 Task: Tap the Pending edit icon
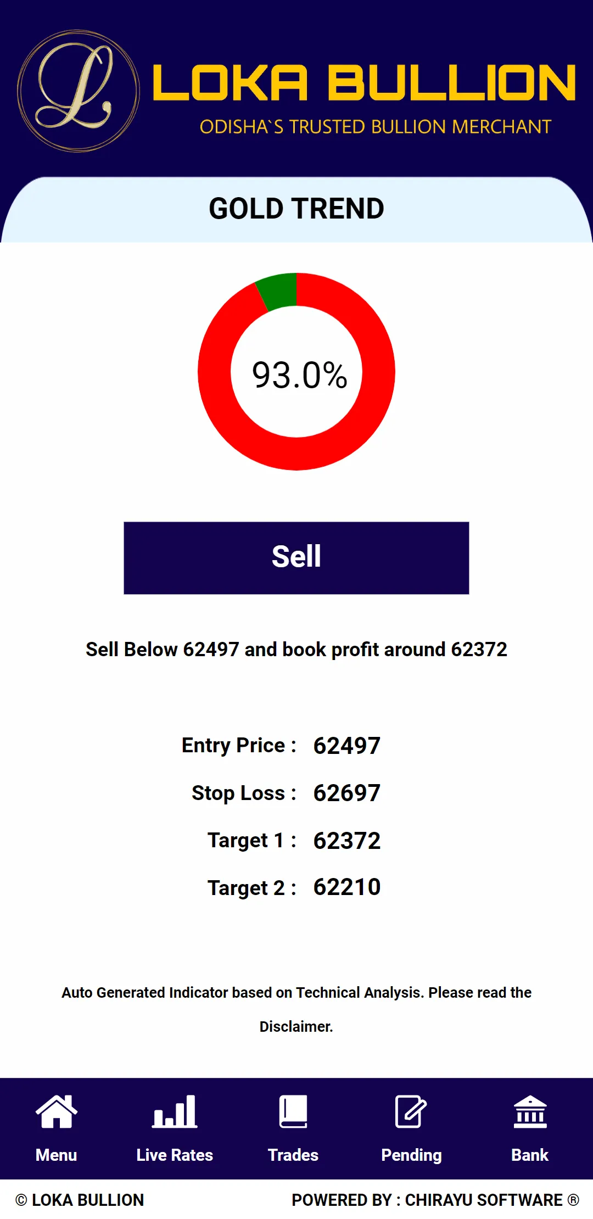411,1111
